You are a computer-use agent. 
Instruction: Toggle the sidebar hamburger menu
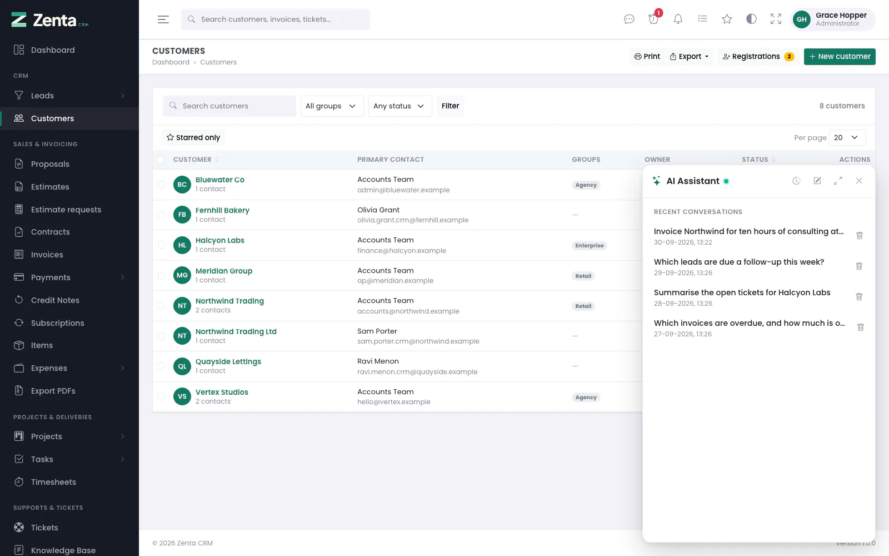pyautogui.click(x=163, y=19)
